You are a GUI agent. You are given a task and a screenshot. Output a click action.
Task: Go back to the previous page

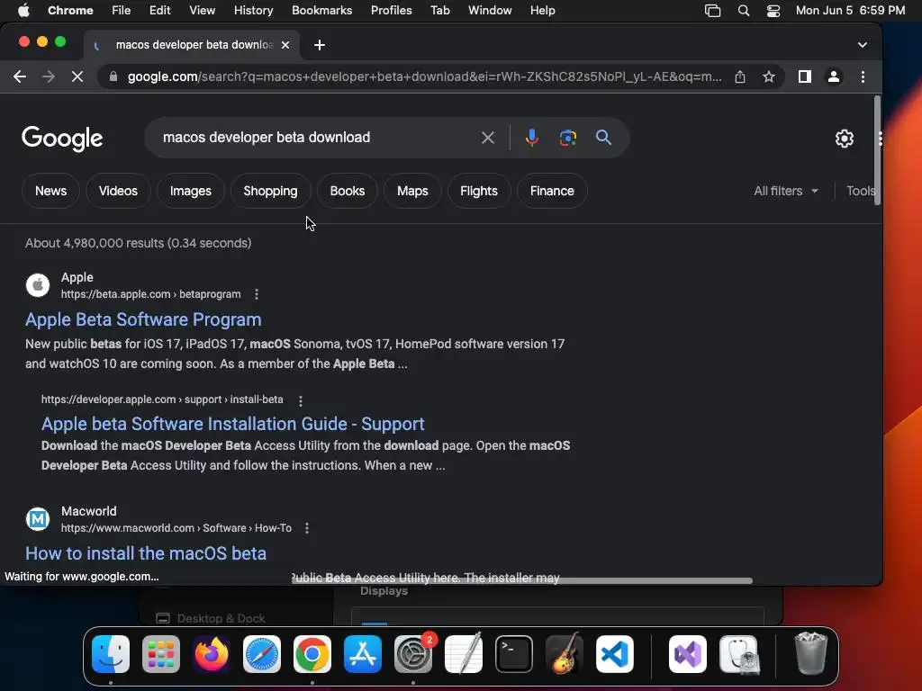tap(20, 76)
